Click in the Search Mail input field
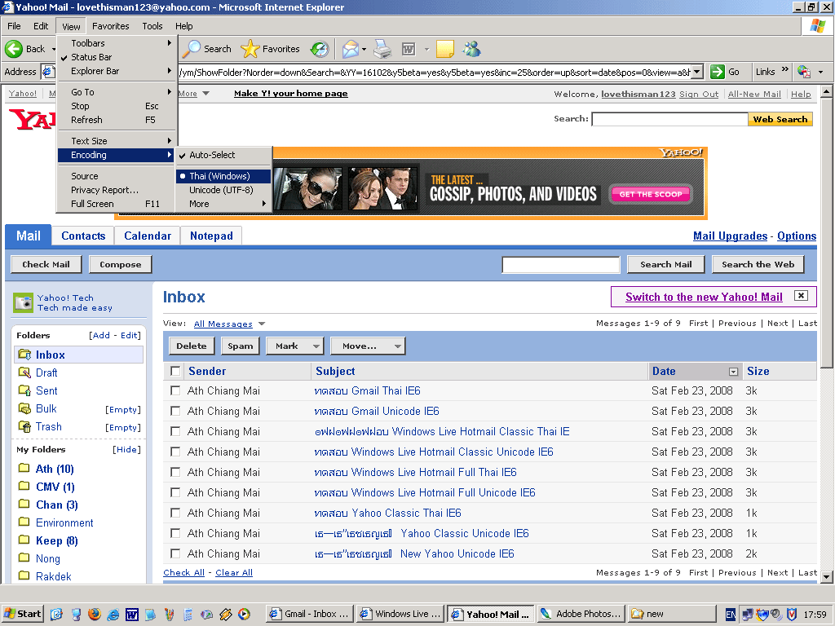 [561, 265]
